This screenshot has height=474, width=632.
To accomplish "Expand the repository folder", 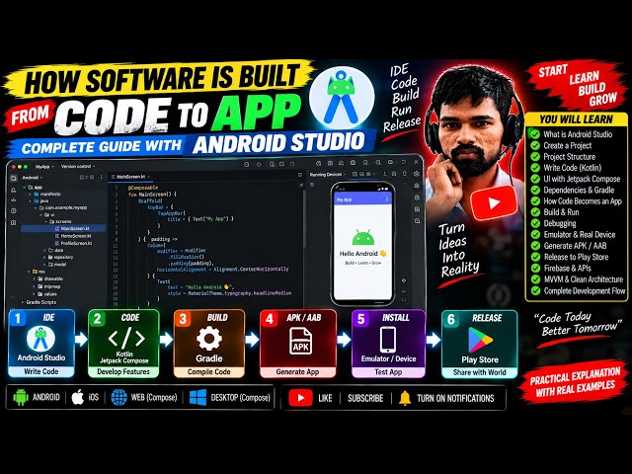I will (x=45, y=257).
